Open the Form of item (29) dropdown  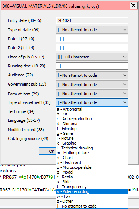(x=92, y=94)
